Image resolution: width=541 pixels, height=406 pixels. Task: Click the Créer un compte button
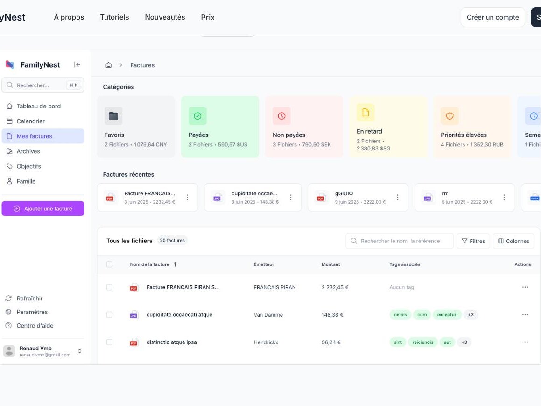pos(493,17)
